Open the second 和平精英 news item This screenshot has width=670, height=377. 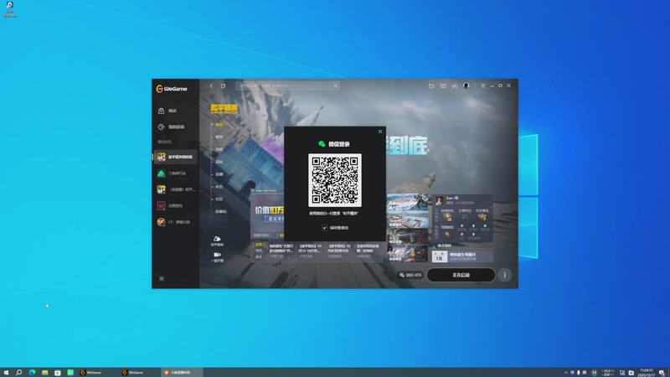(310, 250)
